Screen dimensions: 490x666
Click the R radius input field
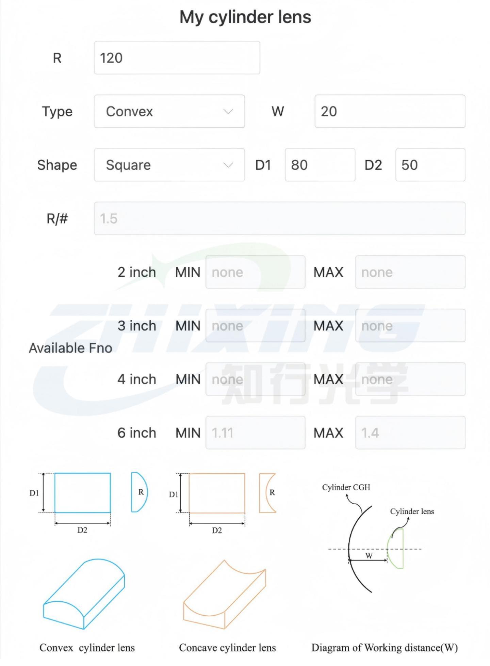pyautogui.click(x=177, y=58)
